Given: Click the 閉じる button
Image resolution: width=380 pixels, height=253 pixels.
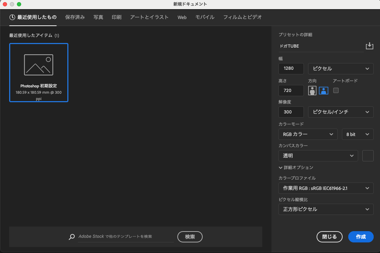Looking at the screenshot, I should click(x=329, y=237).
